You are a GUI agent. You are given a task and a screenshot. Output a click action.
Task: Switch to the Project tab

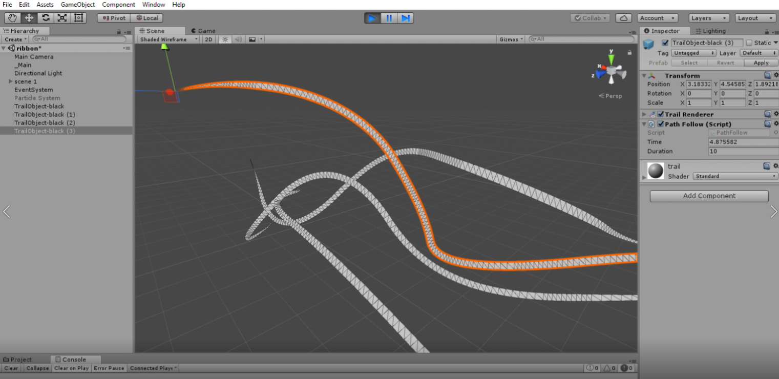(x=17, y=360)
